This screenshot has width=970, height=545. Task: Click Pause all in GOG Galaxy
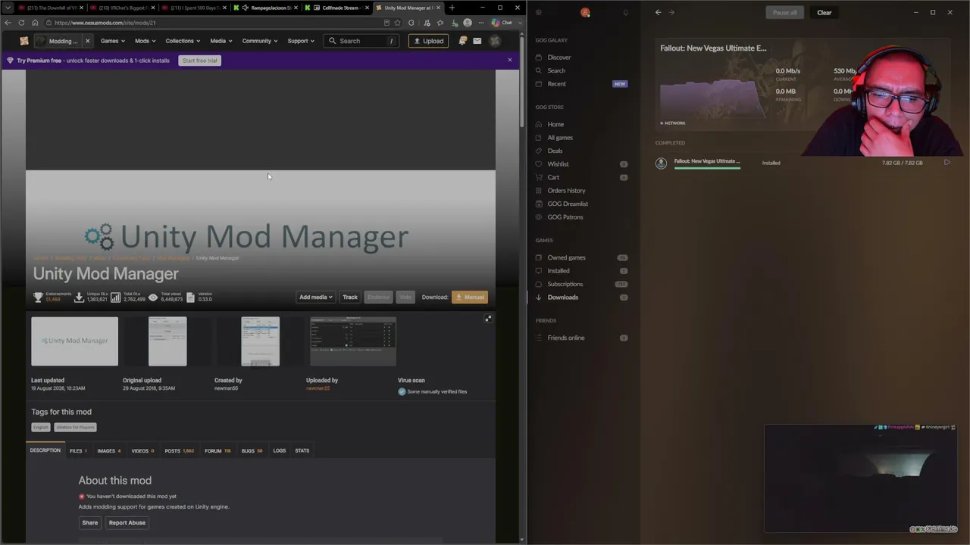pyautogui.click(x=784, y=12)
